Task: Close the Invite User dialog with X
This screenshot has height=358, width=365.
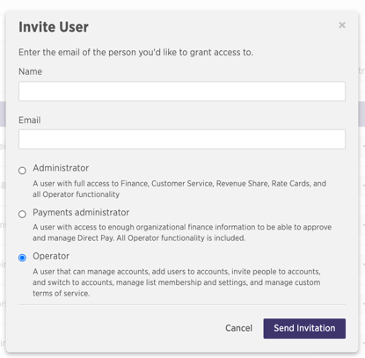Action: coord(342,26)
